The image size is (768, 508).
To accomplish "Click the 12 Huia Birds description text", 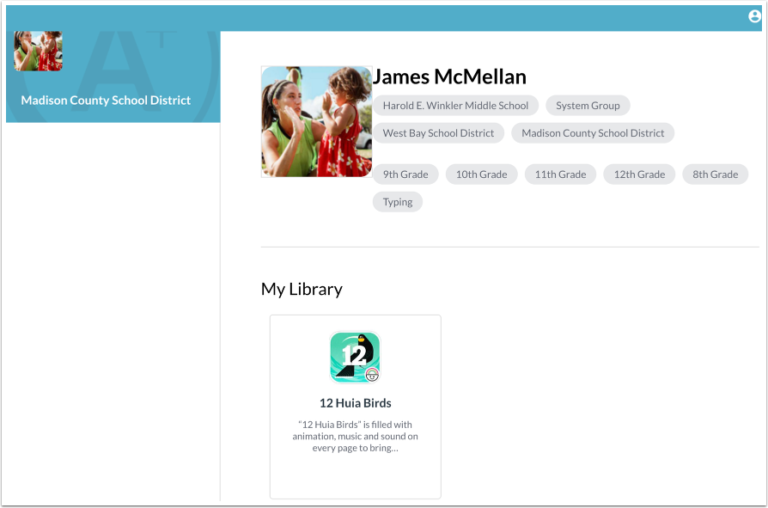I will (x=355, y=434).
